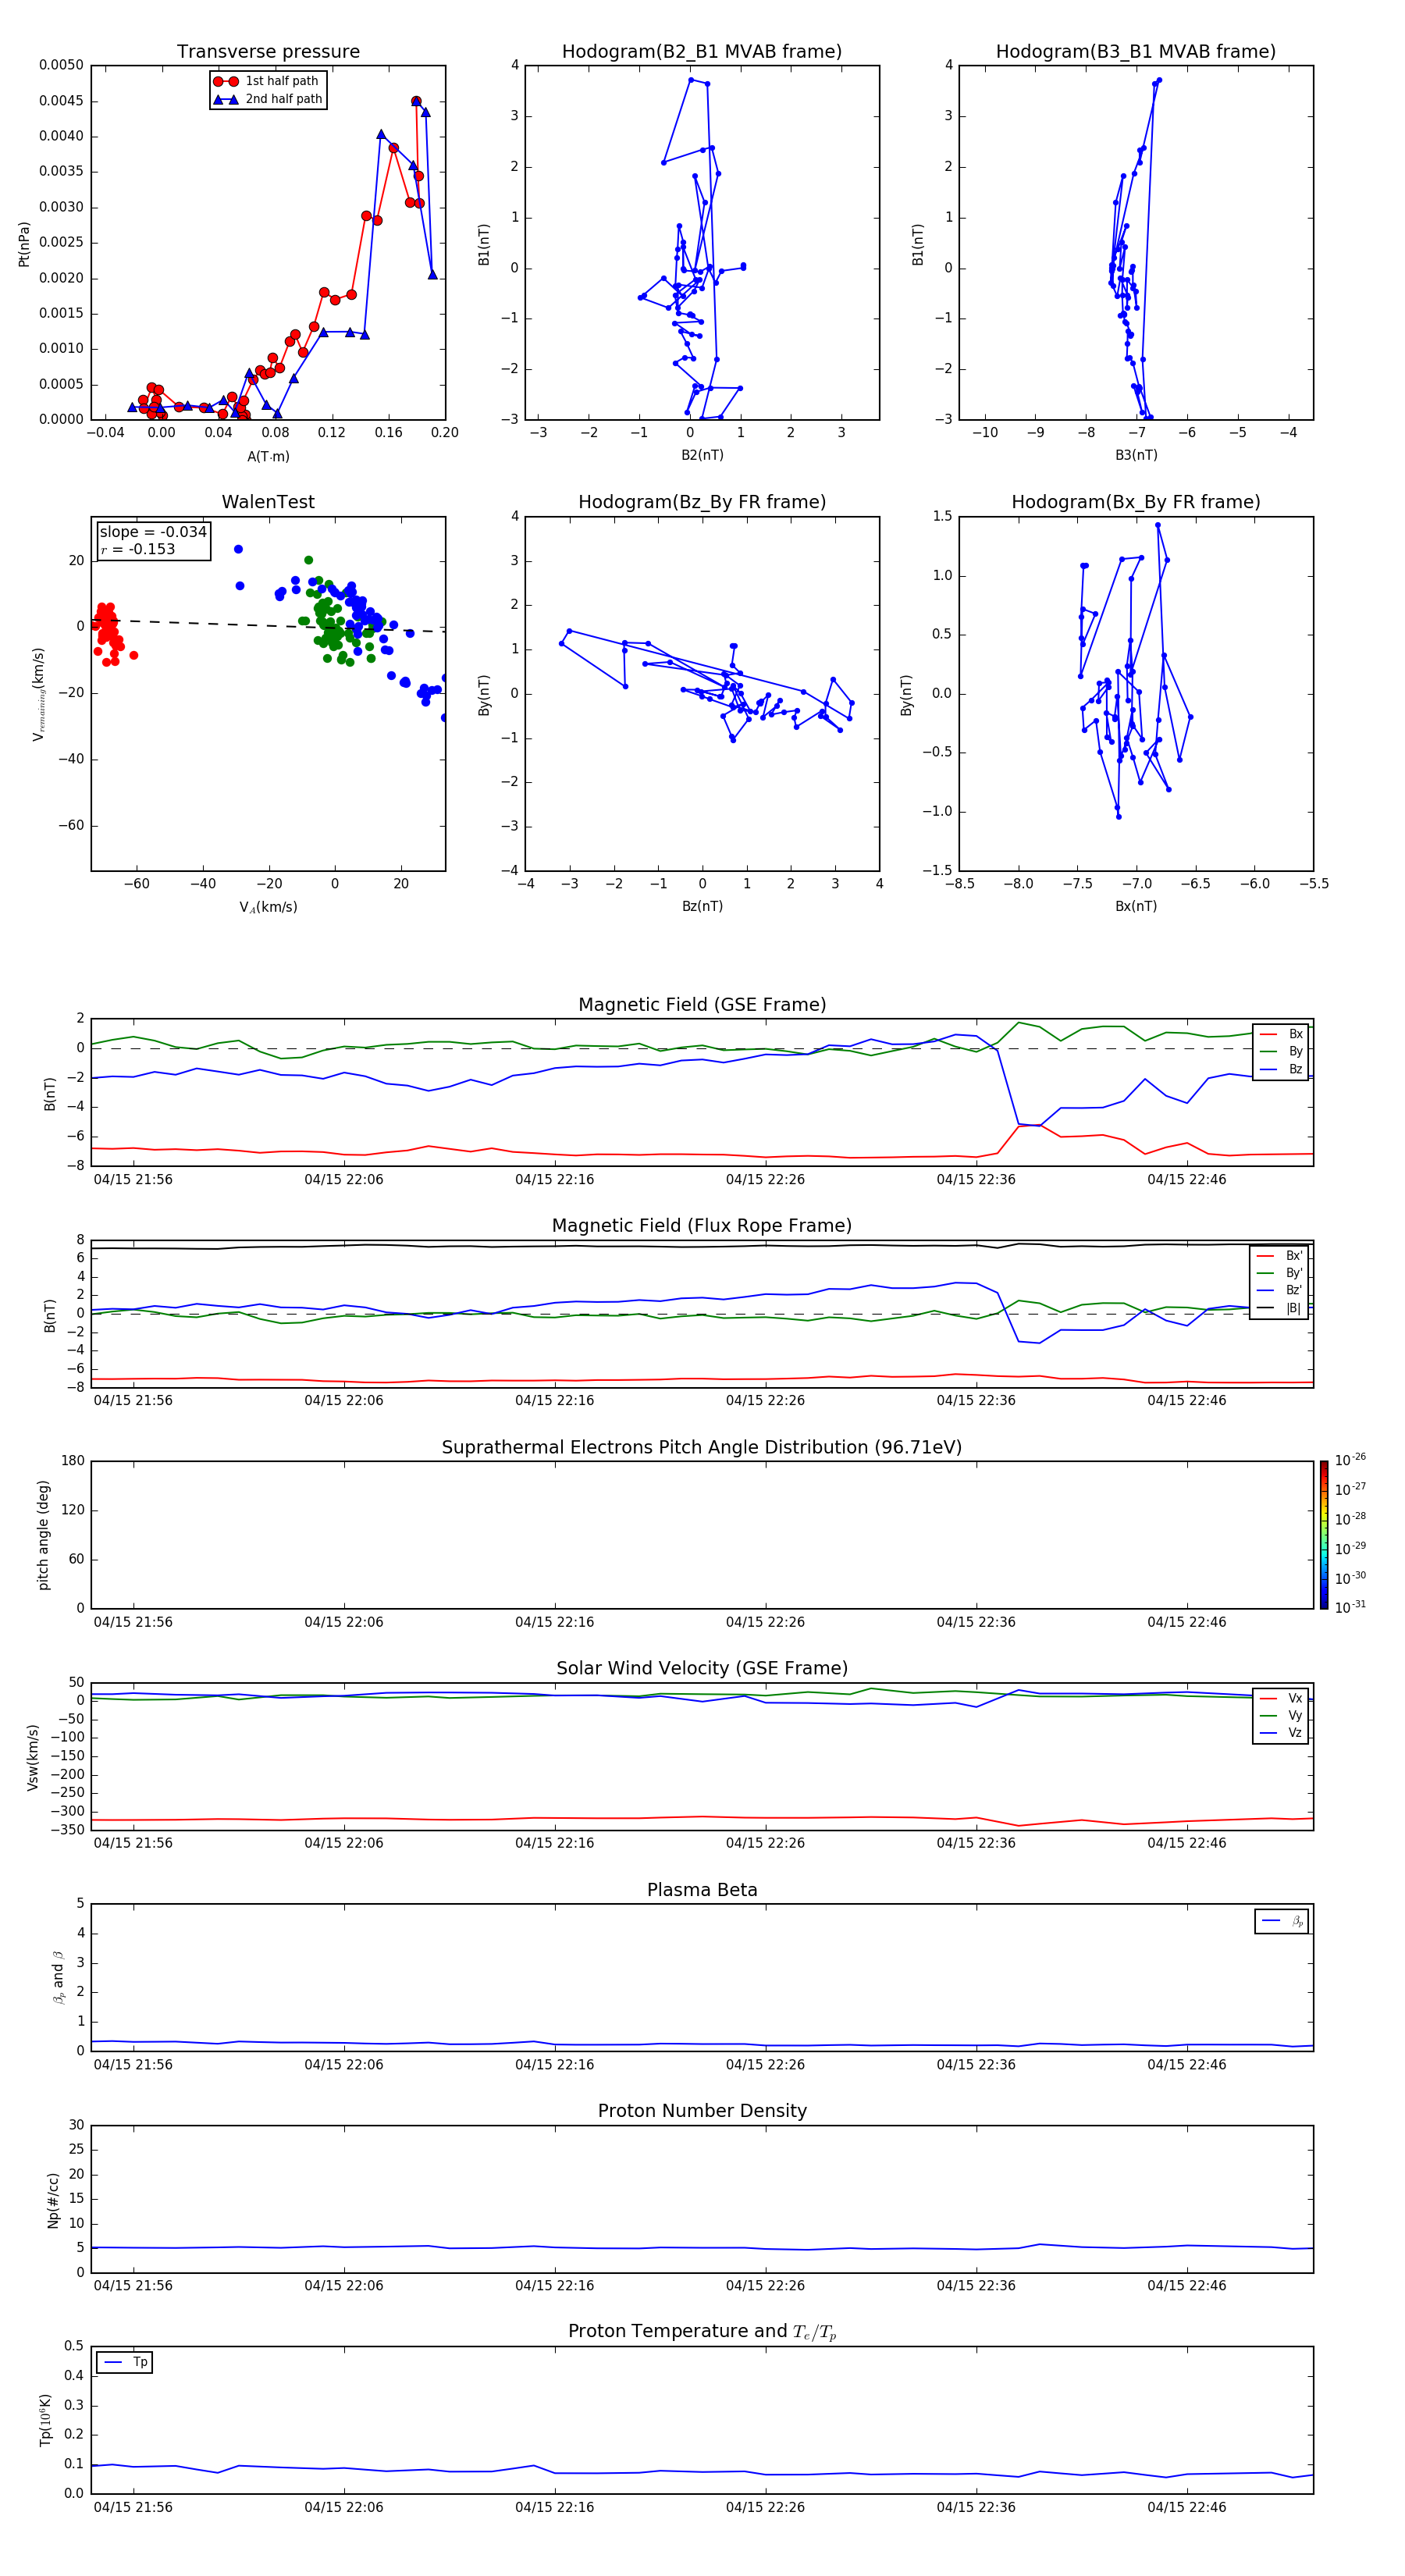Click the 'B2(nT)' x-axis label
The height and width of the screenshot is (2576, 1405).
(702, 455)
